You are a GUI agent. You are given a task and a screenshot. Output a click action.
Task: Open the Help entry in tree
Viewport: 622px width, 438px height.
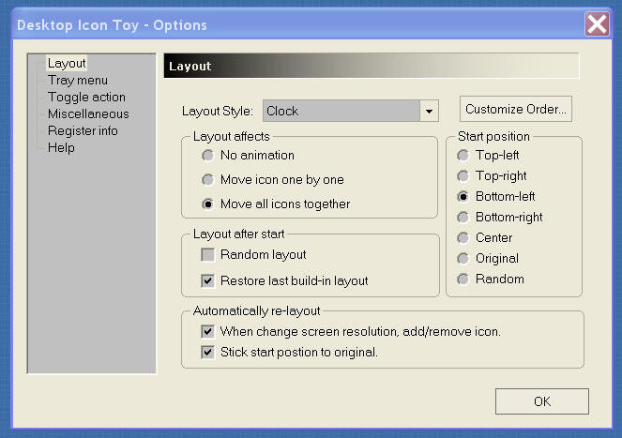(61, 147)
